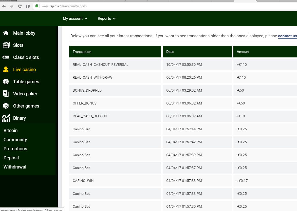Select the REAL_CASH_WITHDRAW transaction cell
The image size is (297, 211).
point(115,77)
